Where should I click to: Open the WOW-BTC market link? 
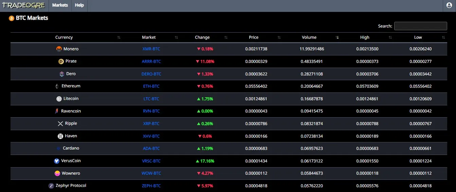pos(151,173)
